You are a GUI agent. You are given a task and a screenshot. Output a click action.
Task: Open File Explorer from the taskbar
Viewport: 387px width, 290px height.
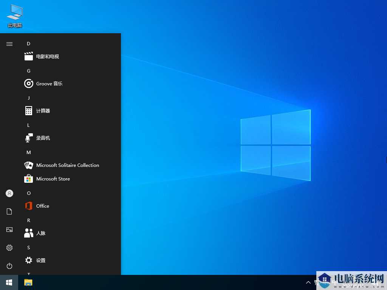coord(28,282)
